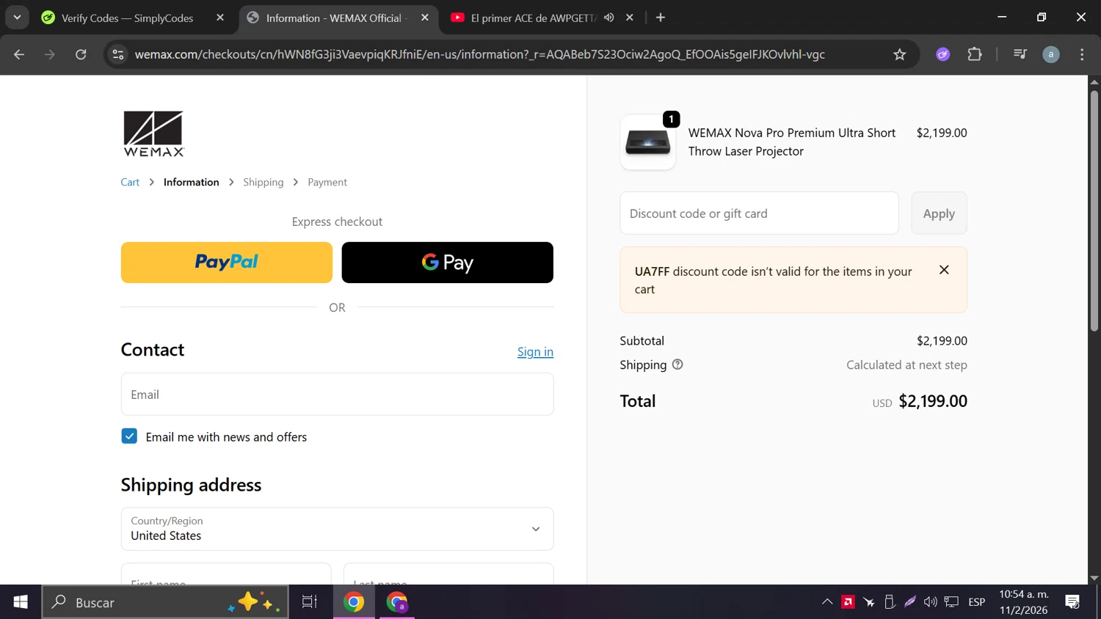Open Chrome three-dot menu
The height and width of the screenshot is (619, 1101).
pos(1082,54)
